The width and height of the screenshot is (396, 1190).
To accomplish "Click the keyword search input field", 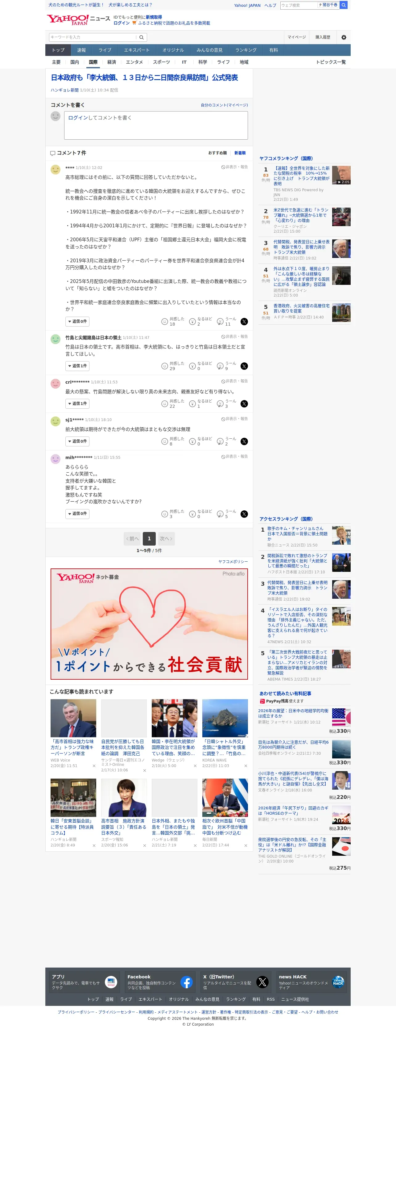I will pyautogui.click(x=93, y=37).
